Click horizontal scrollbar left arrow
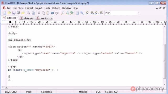Image resolution: width=168 pixels, height=94 pixels. click(3, 88)
